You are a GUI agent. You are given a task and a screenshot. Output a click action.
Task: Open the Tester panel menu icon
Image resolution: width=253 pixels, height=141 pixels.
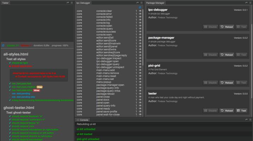pyautogui.click(x=72, y=3)
